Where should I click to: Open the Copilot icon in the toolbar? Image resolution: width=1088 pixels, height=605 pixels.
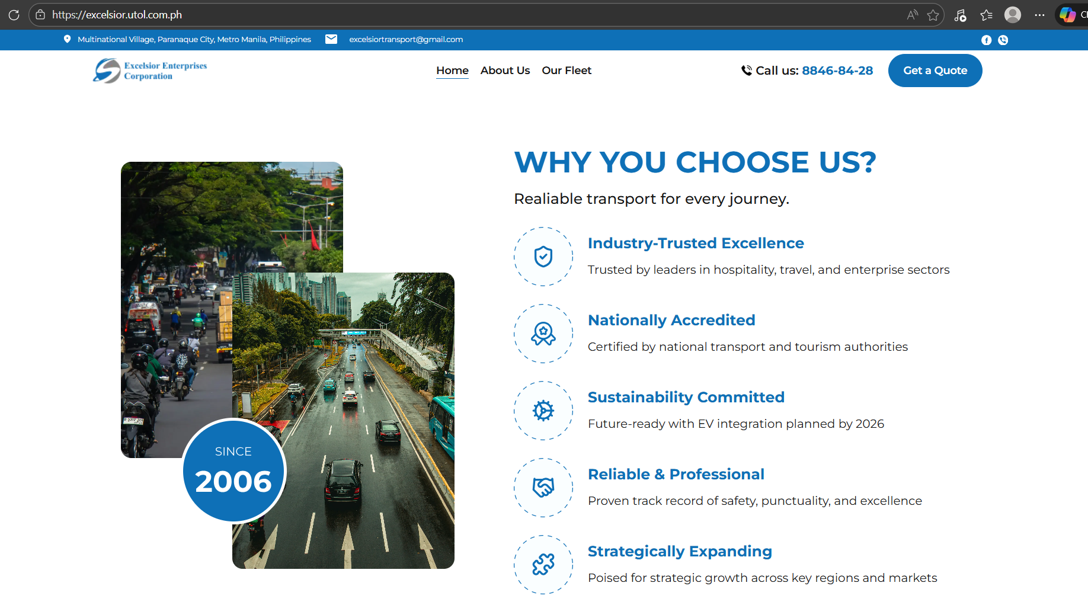point(1067,15)
